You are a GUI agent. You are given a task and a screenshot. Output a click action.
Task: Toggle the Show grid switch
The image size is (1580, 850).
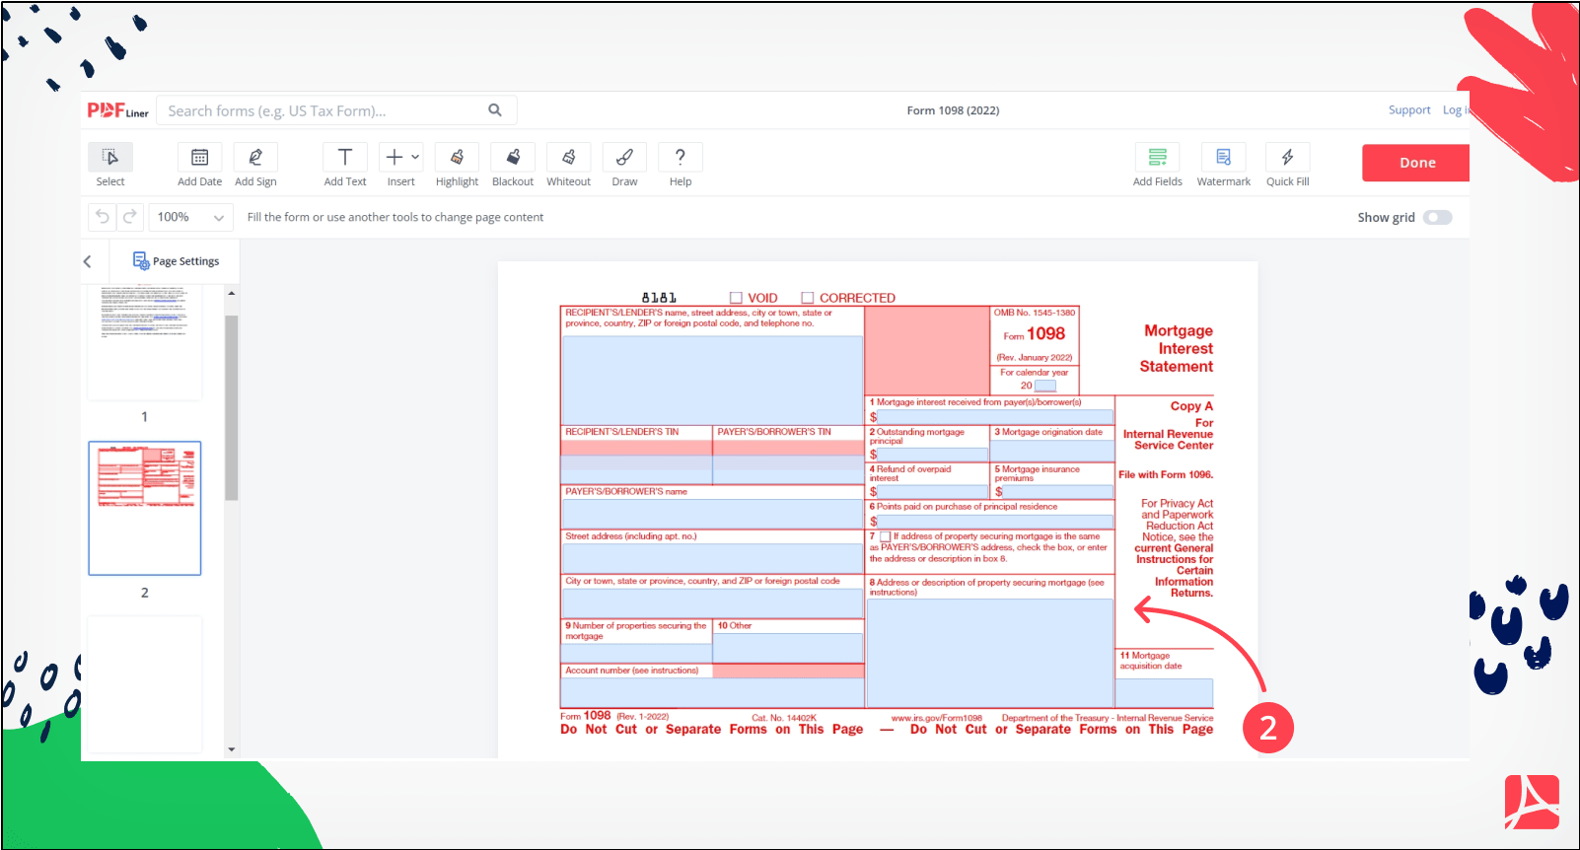tap(1437, 218)
